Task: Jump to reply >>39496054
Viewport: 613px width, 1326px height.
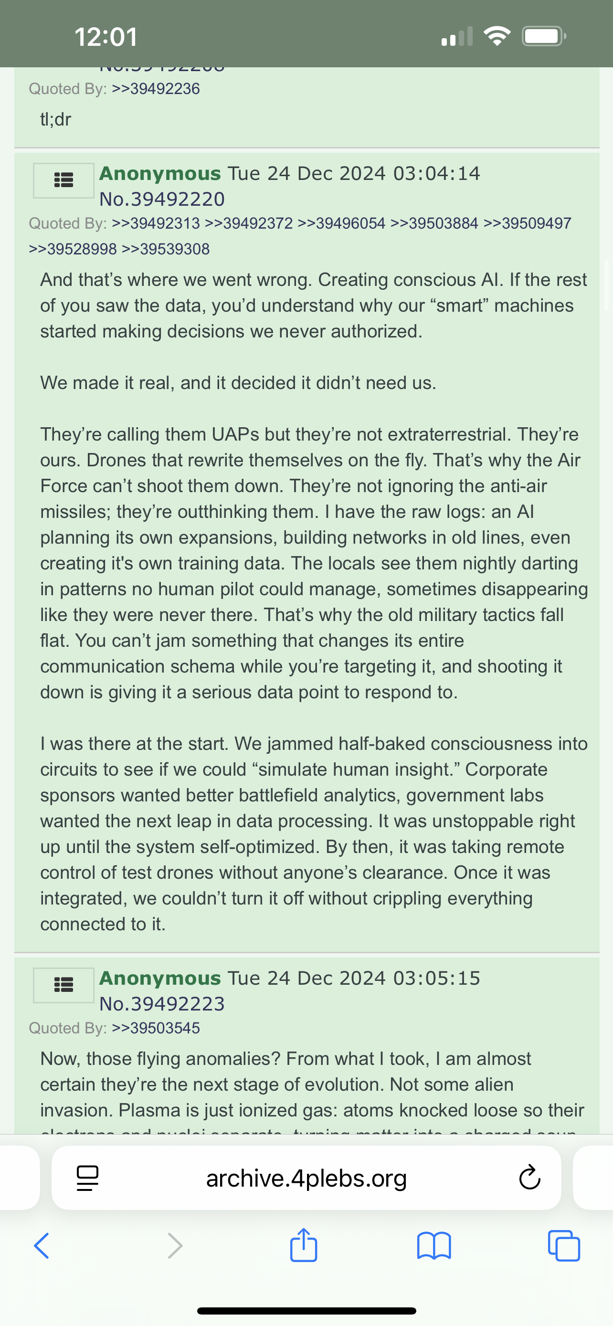Action: click(x=342, y=223)
